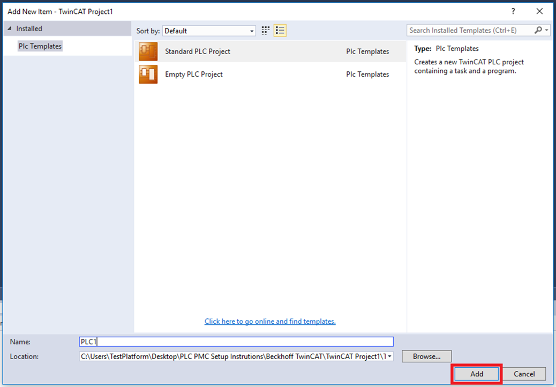Focus the Search Installed Templates box

(469, 31)
